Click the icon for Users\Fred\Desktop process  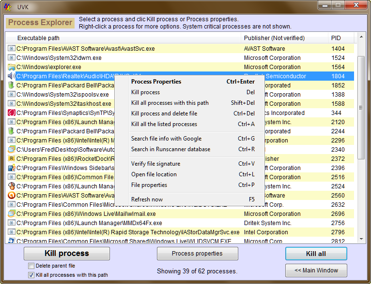tap(11, 150)
